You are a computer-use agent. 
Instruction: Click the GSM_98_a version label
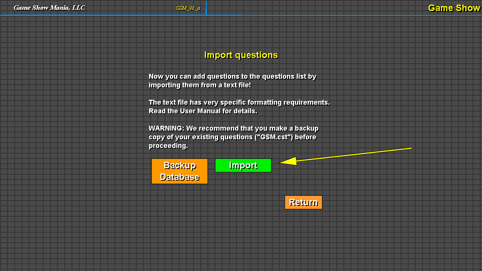click(188, 8)
